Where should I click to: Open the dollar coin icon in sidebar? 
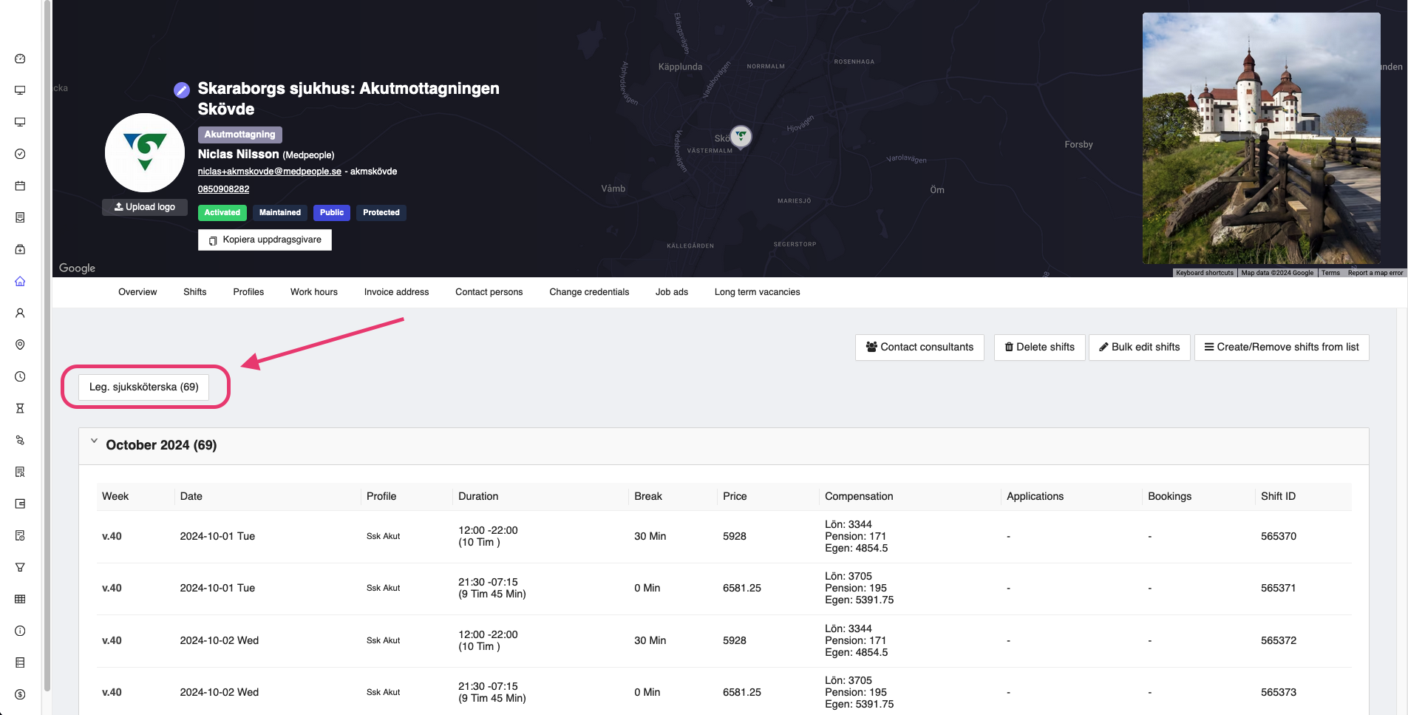coord(20,694)
